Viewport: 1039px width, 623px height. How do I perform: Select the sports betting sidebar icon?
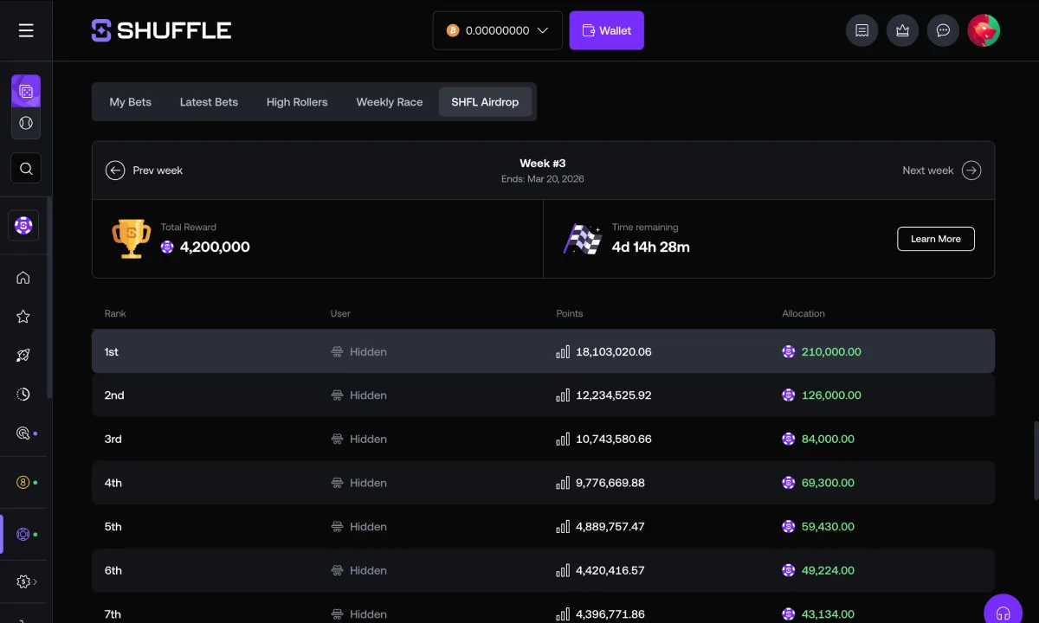click(x=26, y=123)
